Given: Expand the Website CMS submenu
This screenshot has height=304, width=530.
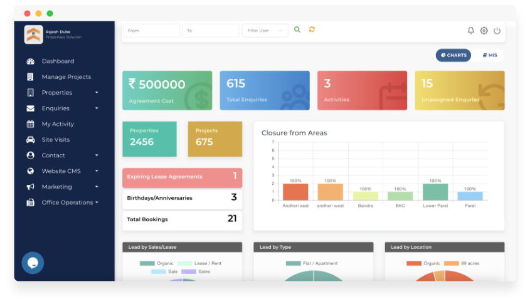Looking at the screenshot, I should click(97, 171).
